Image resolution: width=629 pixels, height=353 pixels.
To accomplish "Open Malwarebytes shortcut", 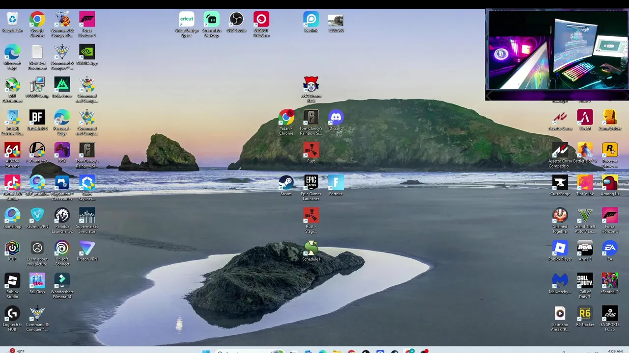I will click(560, 284).
